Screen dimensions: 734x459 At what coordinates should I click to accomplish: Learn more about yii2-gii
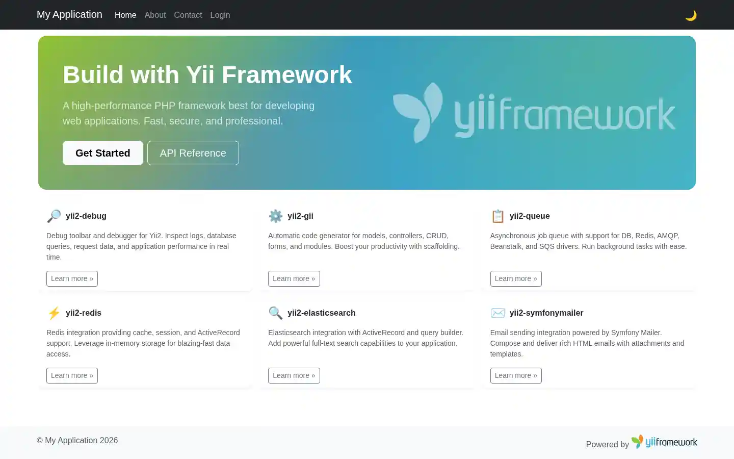pos(294,278)
